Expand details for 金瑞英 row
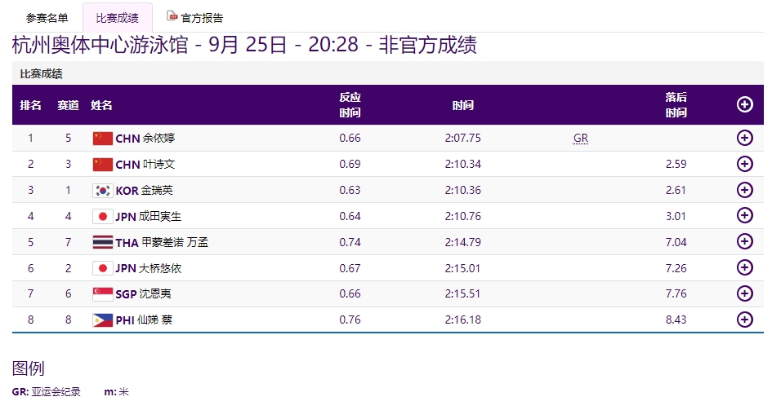Image resolution: width=772 pixels, height=410 pixels. pos(744,190)
